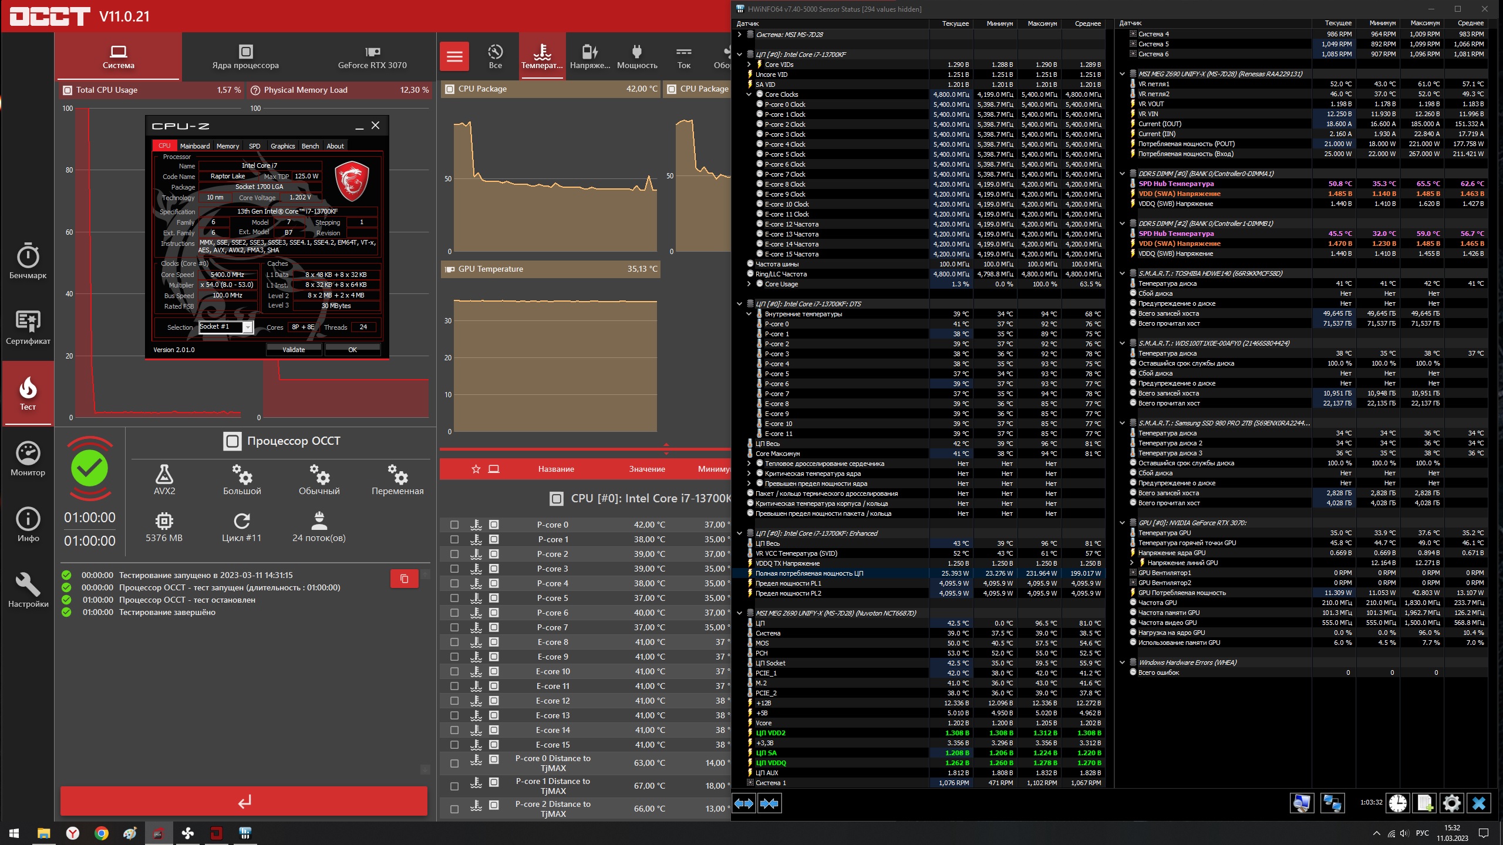Copy the test log with red button
Image resolution: width=1503 pixels, height=845 pixels.
[404, 579]
